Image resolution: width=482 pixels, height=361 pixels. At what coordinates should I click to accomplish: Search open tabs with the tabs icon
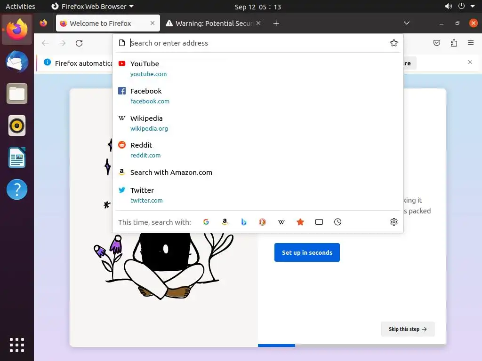(319, 222)
